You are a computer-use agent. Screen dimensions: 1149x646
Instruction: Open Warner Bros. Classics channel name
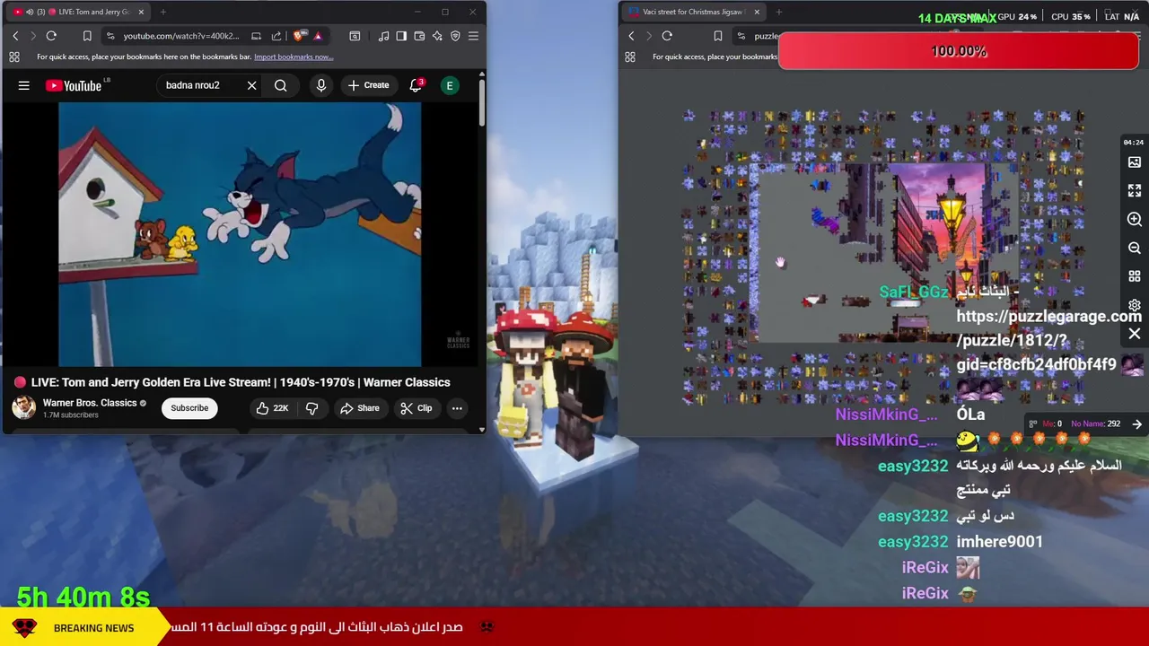click(x=90, y=403)
